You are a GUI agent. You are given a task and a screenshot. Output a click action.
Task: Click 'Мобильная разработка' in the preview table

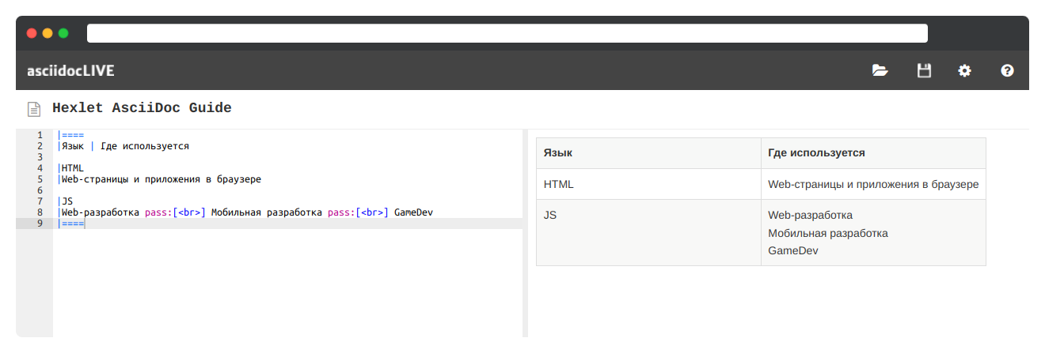827,233
